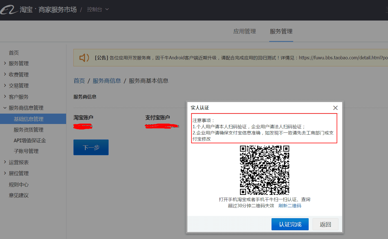This screenshot has width=388, height=239.
Task: Open 意见建议 in the sidebar
Action: pos(19,195)
